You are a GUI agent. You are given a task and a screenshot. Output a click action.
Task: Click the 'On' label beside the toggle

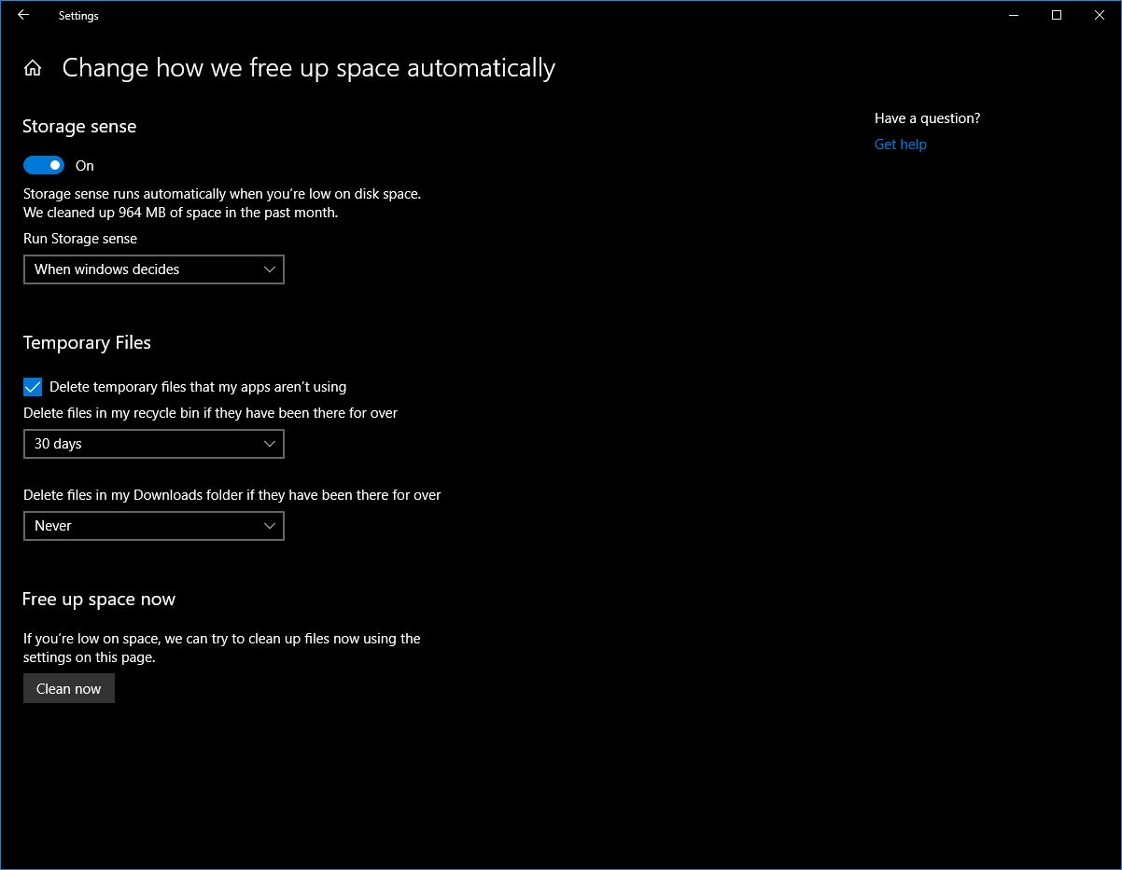pyautogui.click(x=85, y=166)
